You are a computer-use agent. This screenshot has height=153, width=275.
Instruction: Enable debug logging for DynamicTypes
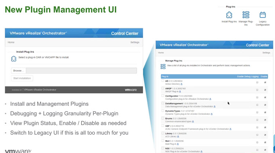tap(257, 112)
